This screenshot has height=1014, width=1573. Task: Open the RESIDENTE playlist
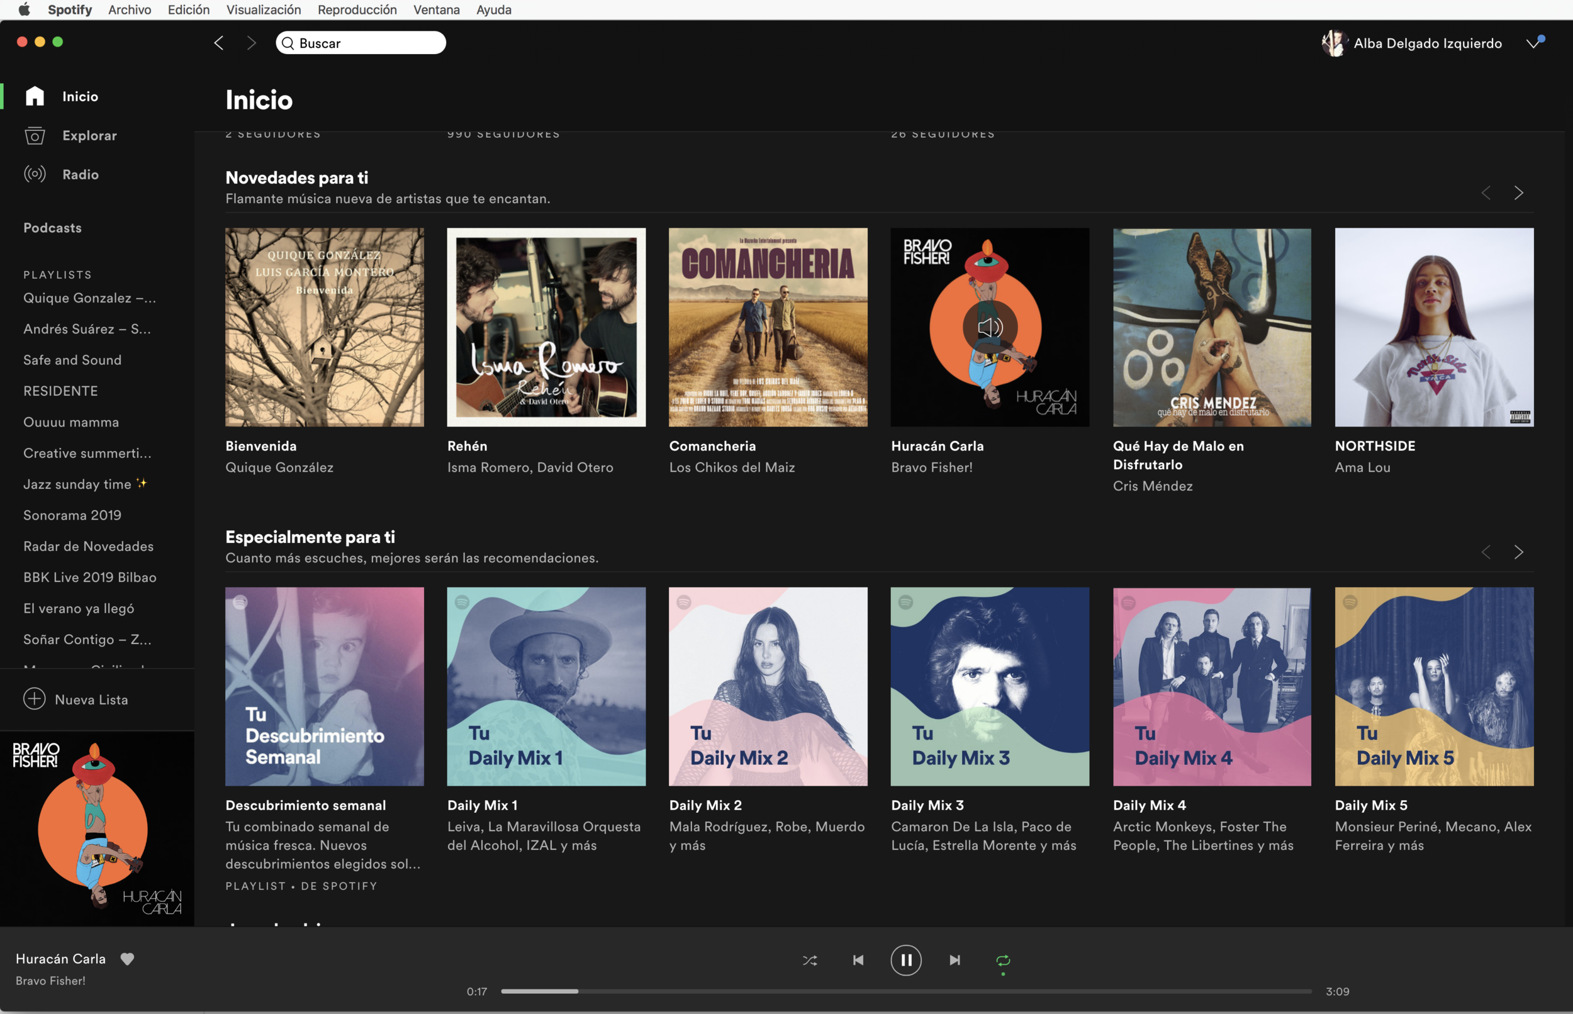pyautogui.click(x=60, y=391)
